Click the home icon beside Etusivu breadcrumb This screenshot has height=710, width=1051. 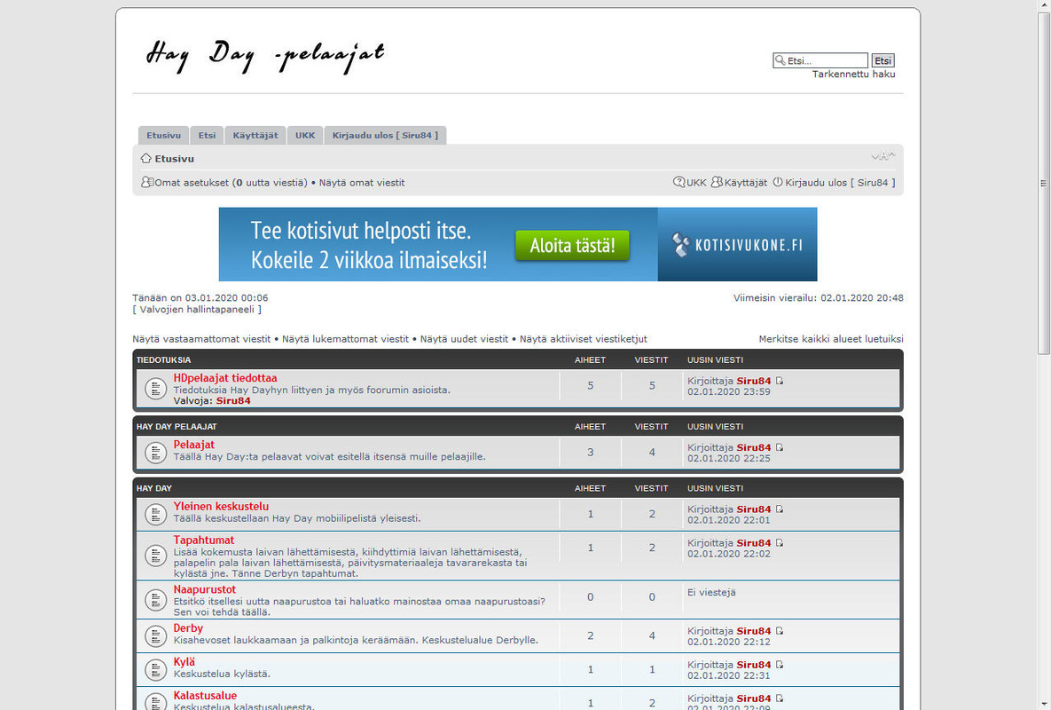pos(145,158)
